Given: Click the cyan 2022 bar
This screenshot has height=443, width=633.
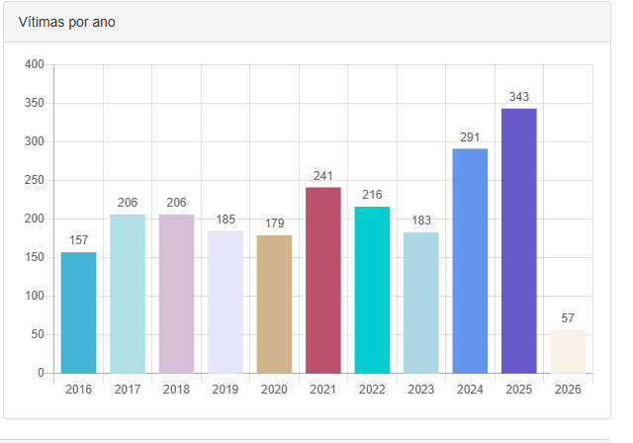Looking at the screenshot, I should 372,290.
